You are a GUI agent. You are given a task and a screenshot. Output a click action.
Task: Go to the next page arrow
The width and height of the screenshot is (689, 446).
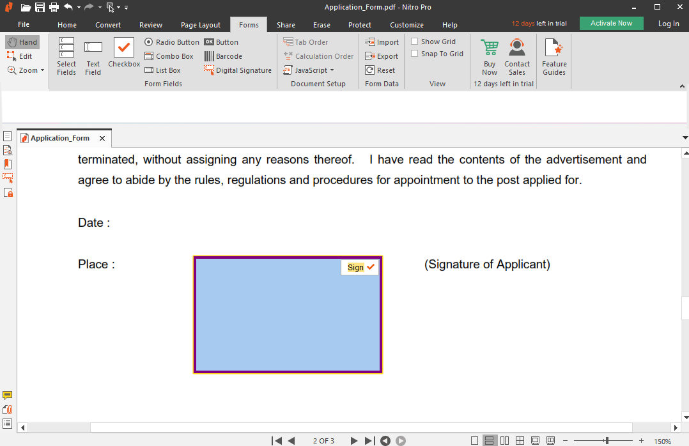click(x=354, y=441)
